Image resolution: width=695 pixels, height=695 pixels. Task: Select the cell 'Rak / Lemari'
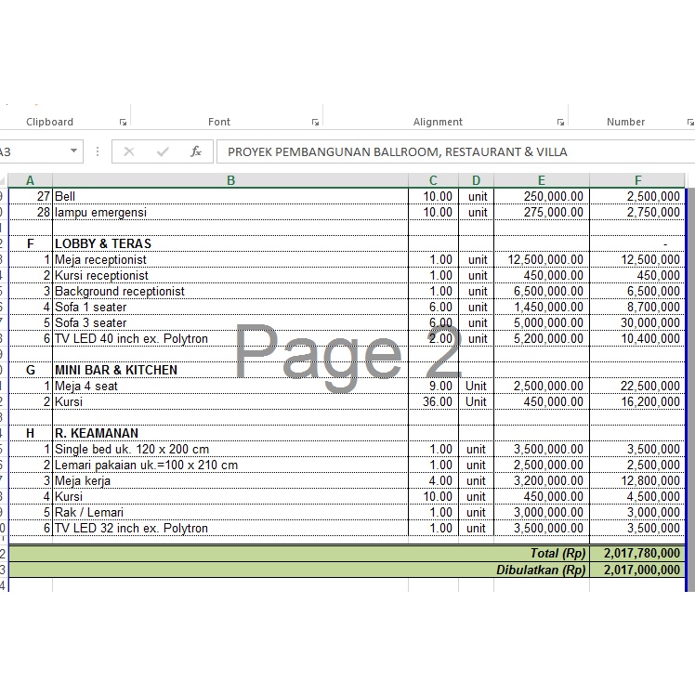click(230, 512)
